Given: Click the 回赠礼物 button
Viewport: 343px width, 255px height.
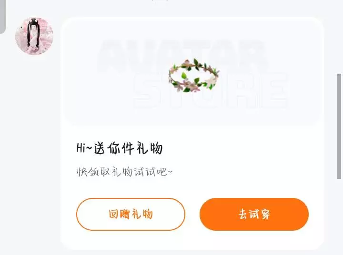Looking at the screenshot, I should (131, 214).
